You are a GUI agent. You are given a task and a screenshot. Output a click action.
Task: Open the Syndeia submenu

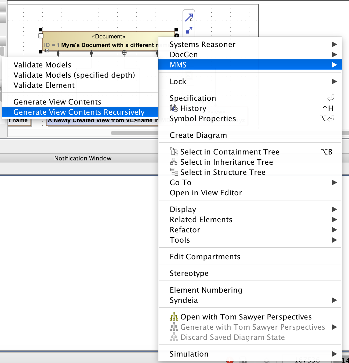click(250, 300)
